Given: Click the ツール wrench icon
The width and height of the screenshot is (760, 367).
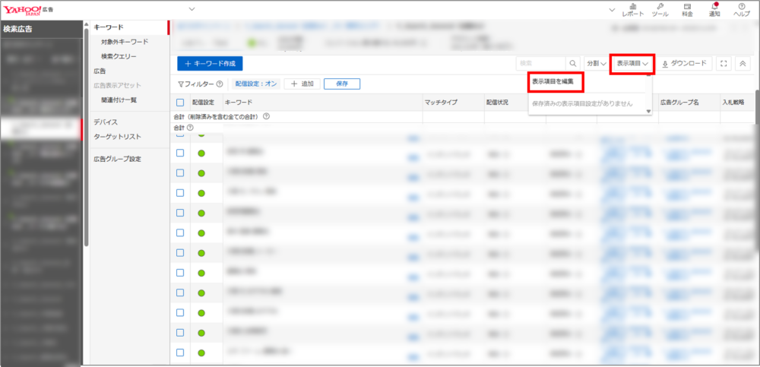Looking at the screenshot, I should click(660, 9).
